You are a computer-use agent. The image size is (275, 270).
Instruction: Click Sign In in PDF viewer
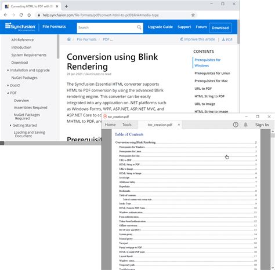(262, 125)
